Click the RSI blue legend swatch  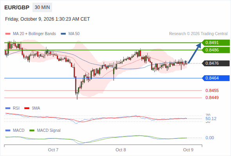(8, 108)
